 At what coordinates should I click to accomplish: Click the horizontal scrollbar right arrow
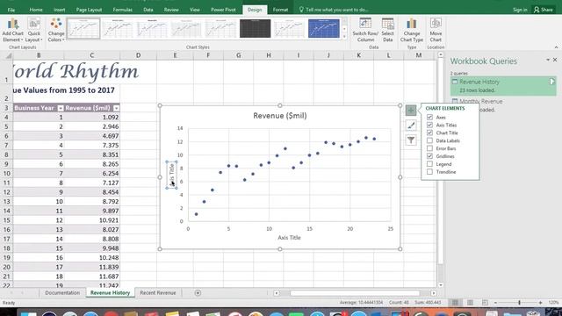click(x=433, y=293)
